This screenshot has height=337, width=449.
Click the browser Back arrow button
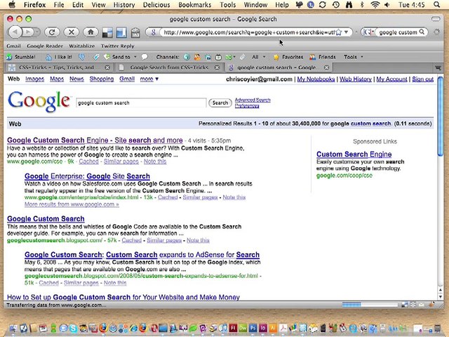coord(15,32)
